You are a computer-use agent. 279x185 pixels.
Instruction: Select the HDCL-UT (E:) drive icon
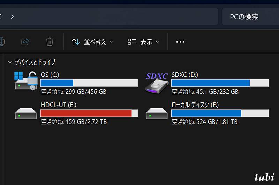pyautogui.click(x=26, y=113)
